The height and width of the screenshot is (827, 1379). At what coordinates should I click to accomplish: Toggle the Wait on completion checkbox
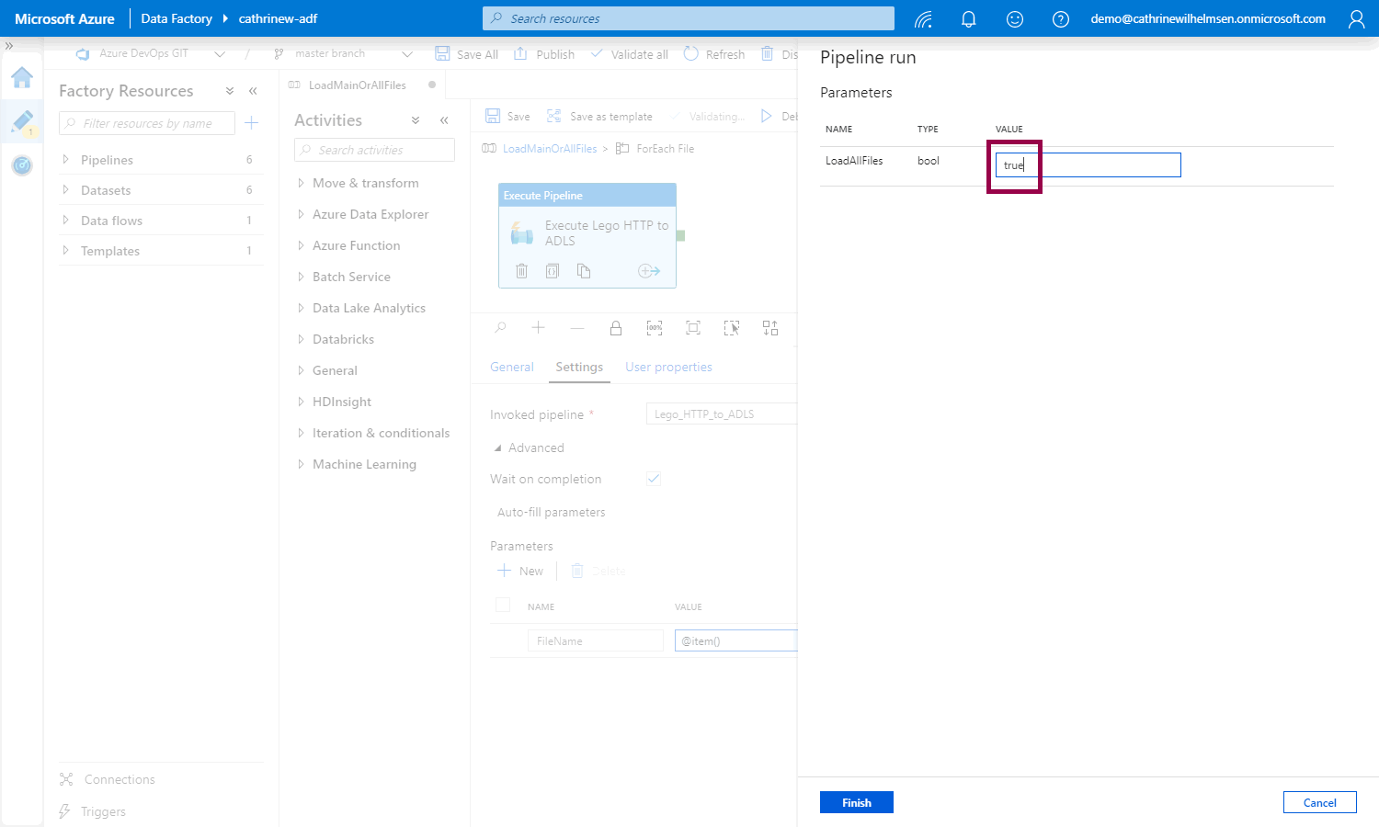(654, 479)
